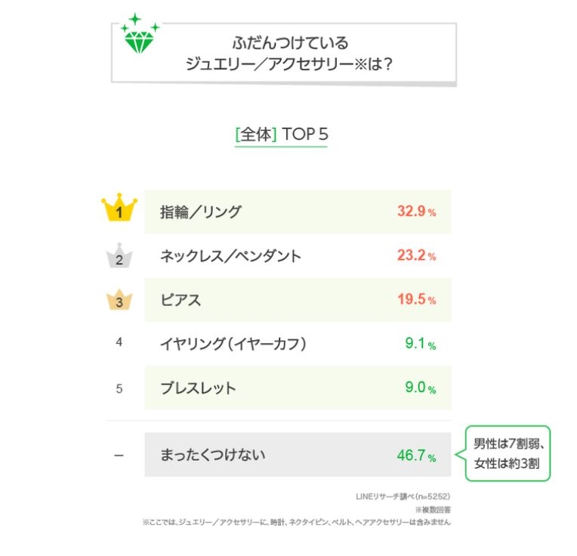Viewport: 577px width, 556px height.
Task: Click the ブレスレット ranking label
Action: point(198,388)
